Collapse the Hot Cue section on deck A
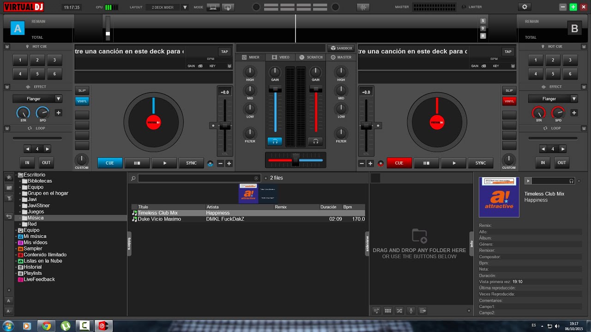 (7, 47)
